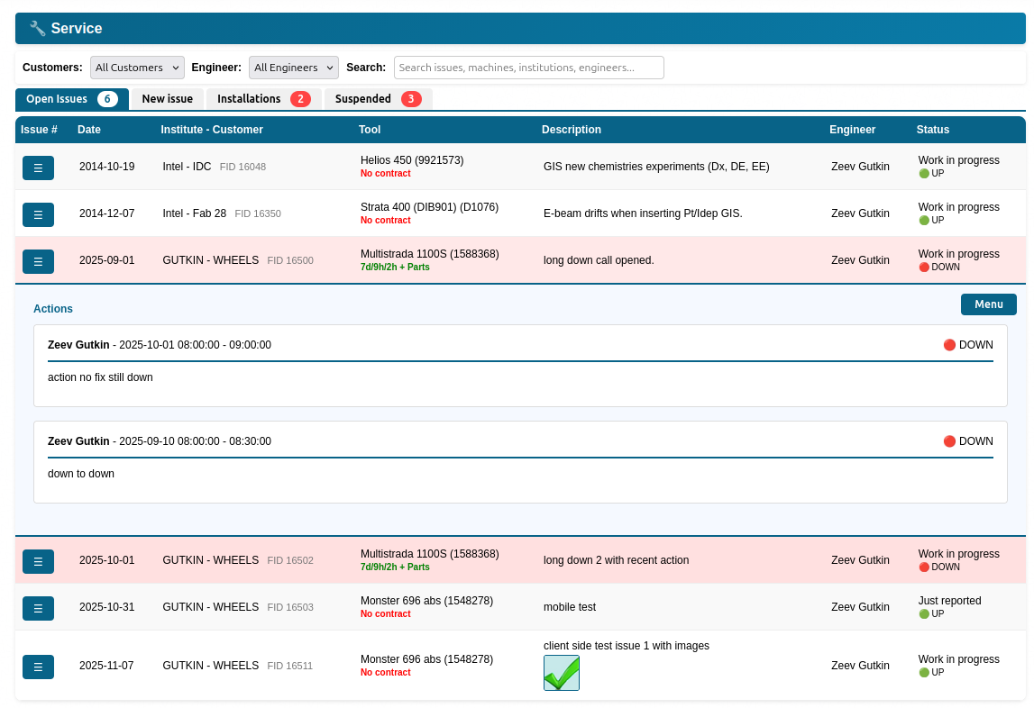Open the Suspended tab
This screenshot has width=1034, height=708.
[x=377, y=99]
